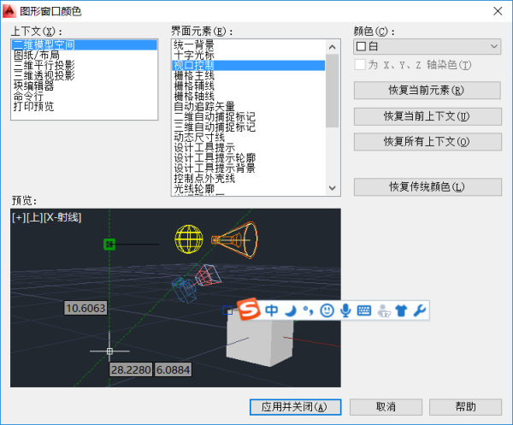Viewport: 513px width, 425px height.
Task: Click 恢复当前元素(R) button
Action: [427, 90]
